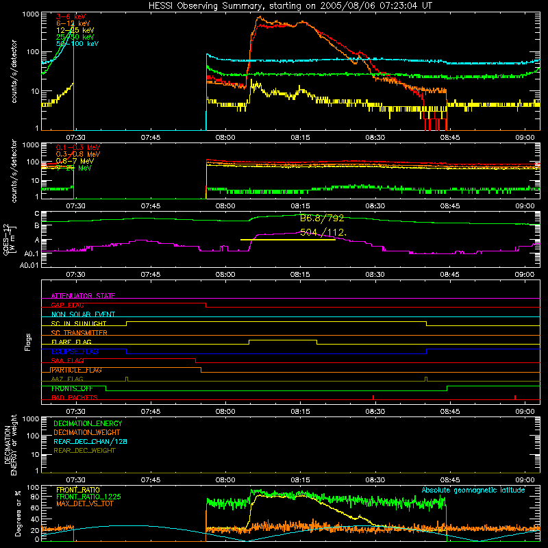Click the first BAD_PACKETS red spike near 08:30
This screenshot has width=548, height=548.
click(x=373, y=397)
